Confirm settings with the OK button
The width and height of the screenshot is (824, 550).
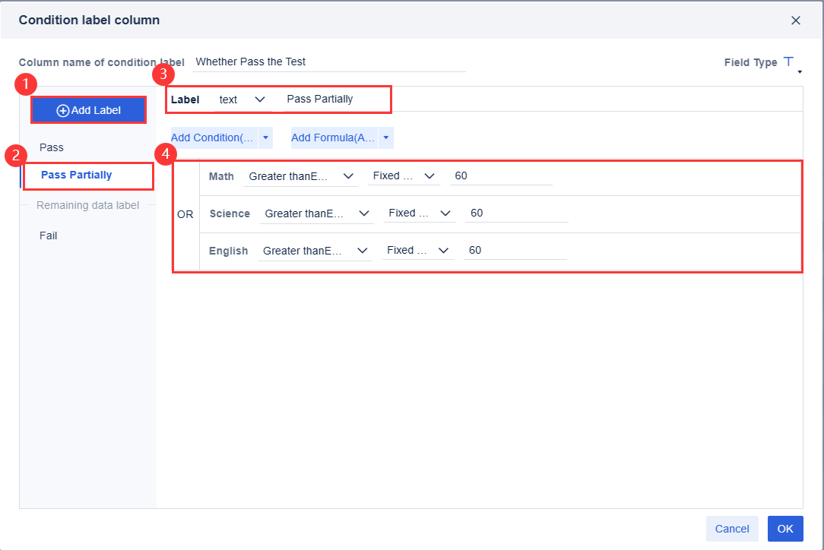pyautogui.click(x=785, y=529)
